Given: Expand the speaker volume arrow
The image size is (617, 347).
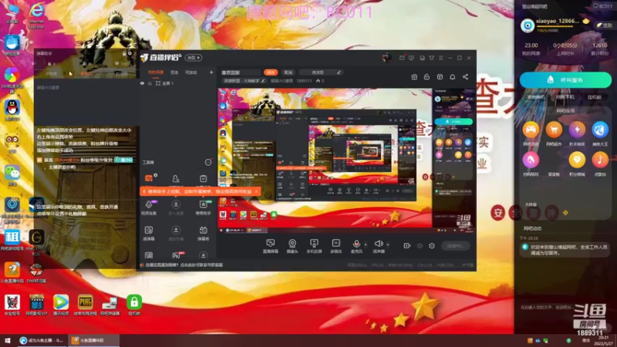Looking at the screenshot, I should point(388,244).
